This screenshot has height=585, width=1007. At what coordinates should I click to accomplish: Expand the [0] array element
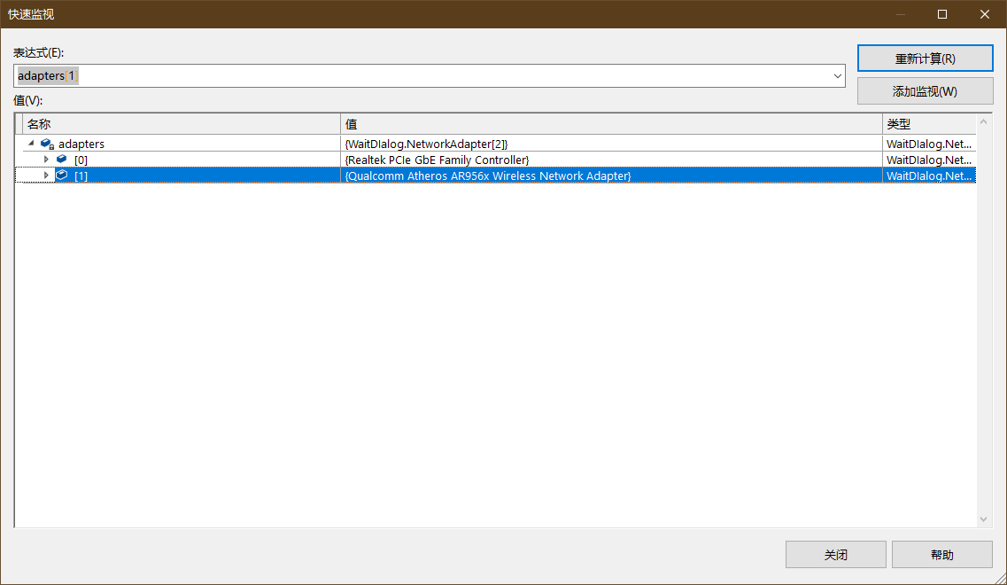coord(45,160)
